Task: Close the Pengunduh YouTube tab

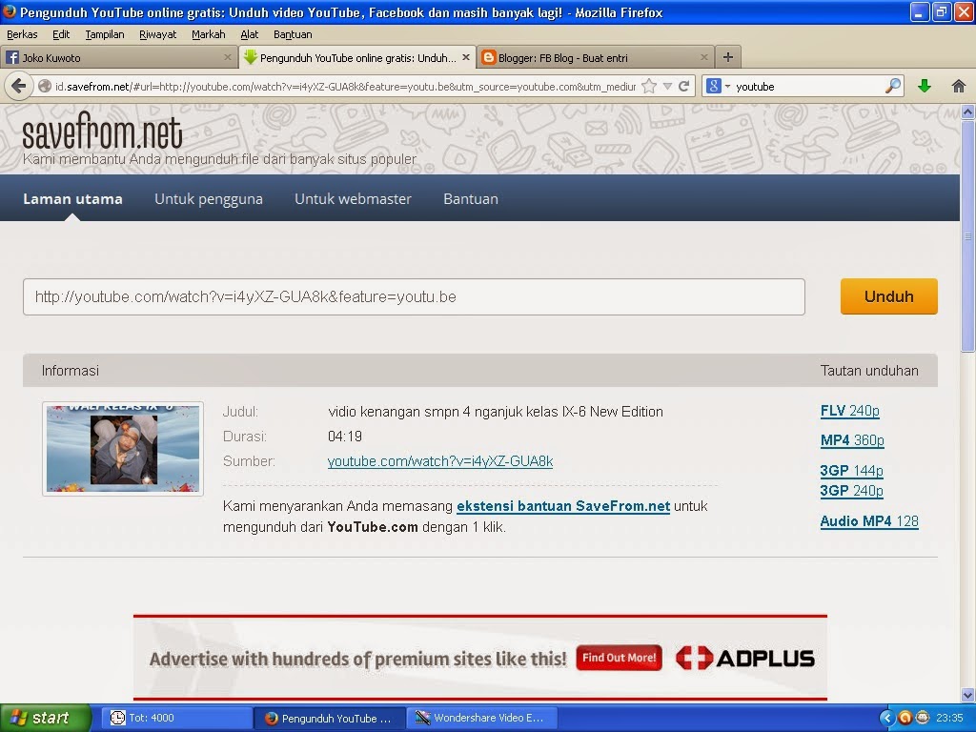Action: pos(465,57)
